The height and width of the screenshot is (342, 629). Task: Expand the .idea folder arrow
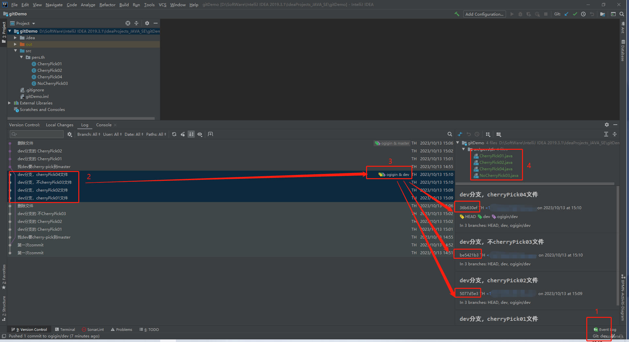pyautogui.click(x=15, y=38)
